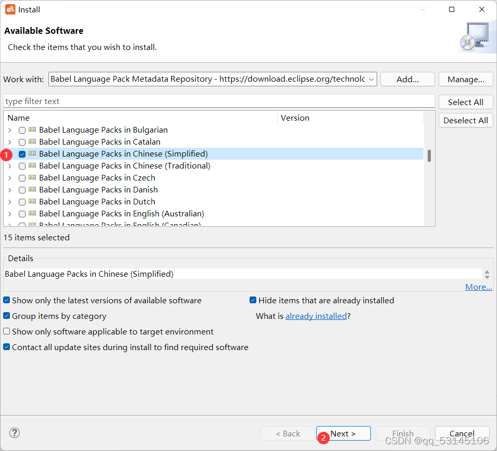Screen dimensions: 497x451
Task: Click the Deselect All button
Action: 466,120
